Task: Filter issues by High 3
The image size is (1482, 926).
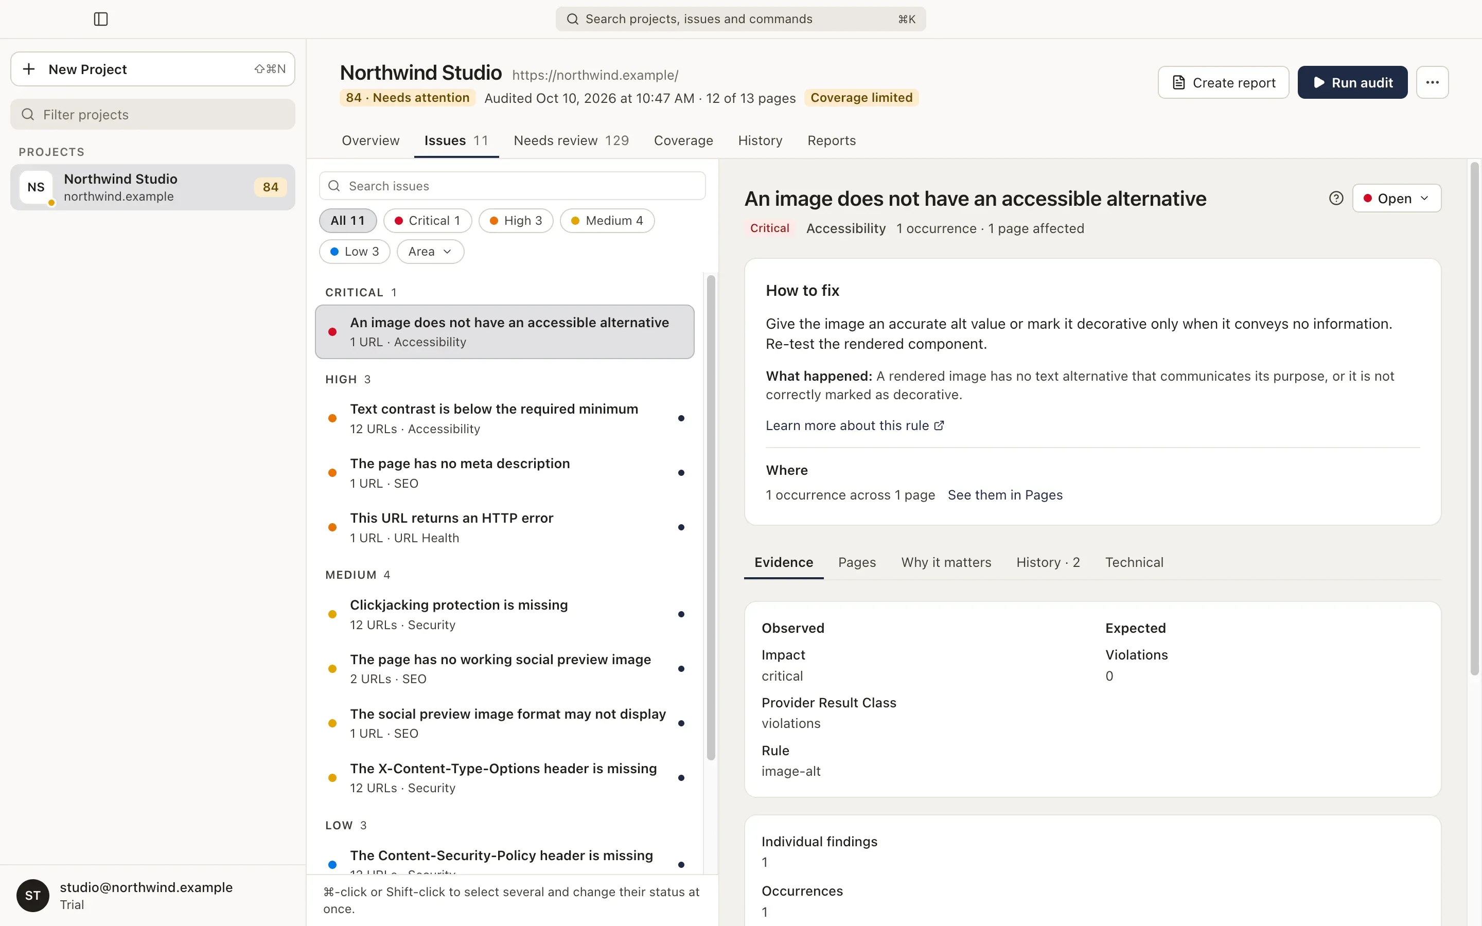Action: (x=516, y=221)
